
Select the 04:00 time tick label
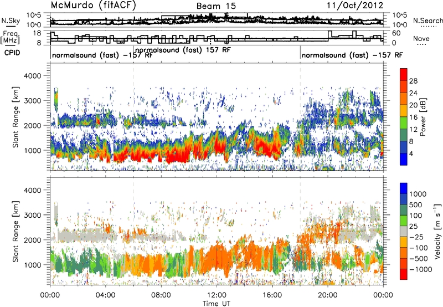pos(105,295)
